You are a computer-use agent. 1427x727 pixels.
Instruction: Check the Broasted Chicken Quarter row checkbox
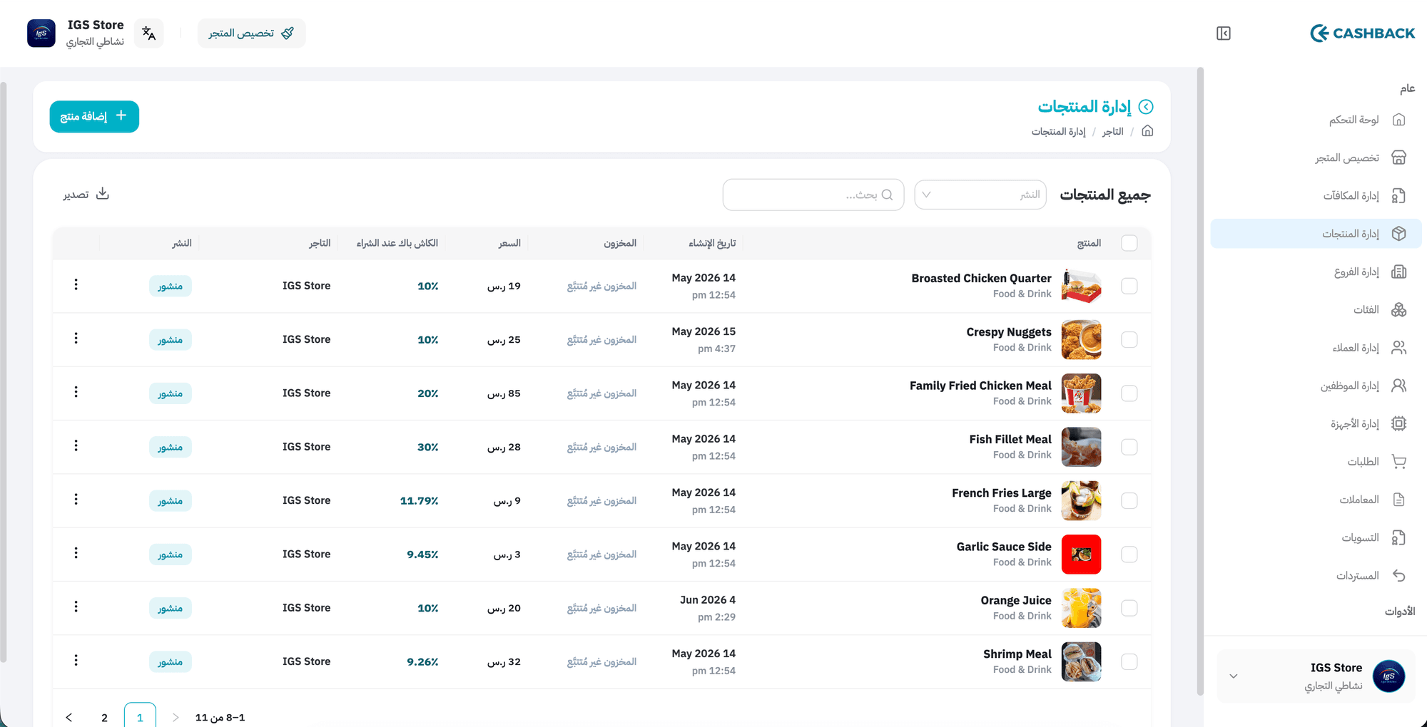[1129, 286]
